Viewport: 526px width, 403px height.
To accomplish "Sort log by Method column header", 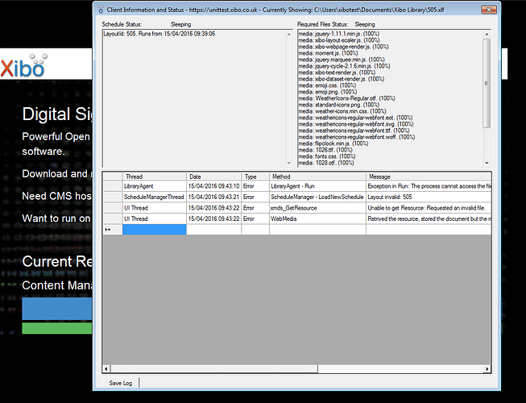I will pos(317,177).
